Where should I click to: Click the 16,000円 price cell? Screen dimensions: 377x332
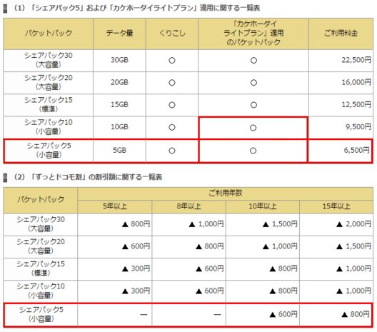(x=341, y=83)
